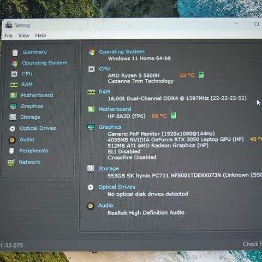
Task: Open the Peripherals section in sidebar
Action: pos(34,151)
